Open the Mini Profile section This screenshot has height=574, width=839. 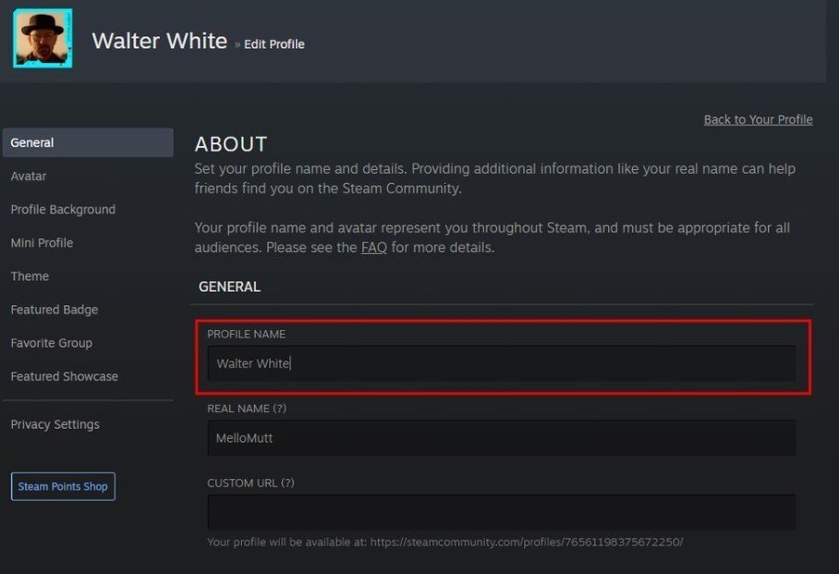(x=42, y=242)
